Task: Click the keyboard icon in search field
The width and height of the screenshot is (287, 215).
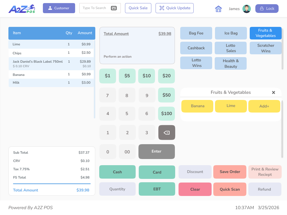Action: [x=114, y=8]
